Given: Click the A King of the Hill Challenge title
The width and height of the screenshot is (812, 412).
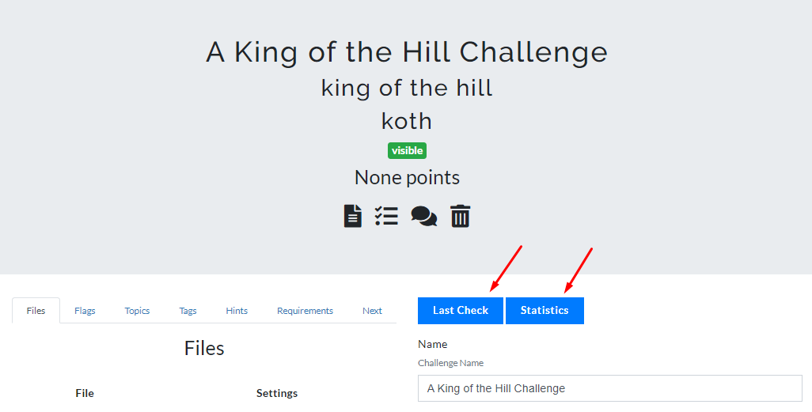Looking at the screenshot, I should tap(407, 52).
